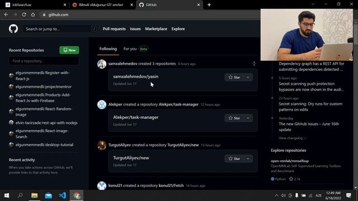Open the GitHub logo home link

[13, 29]
